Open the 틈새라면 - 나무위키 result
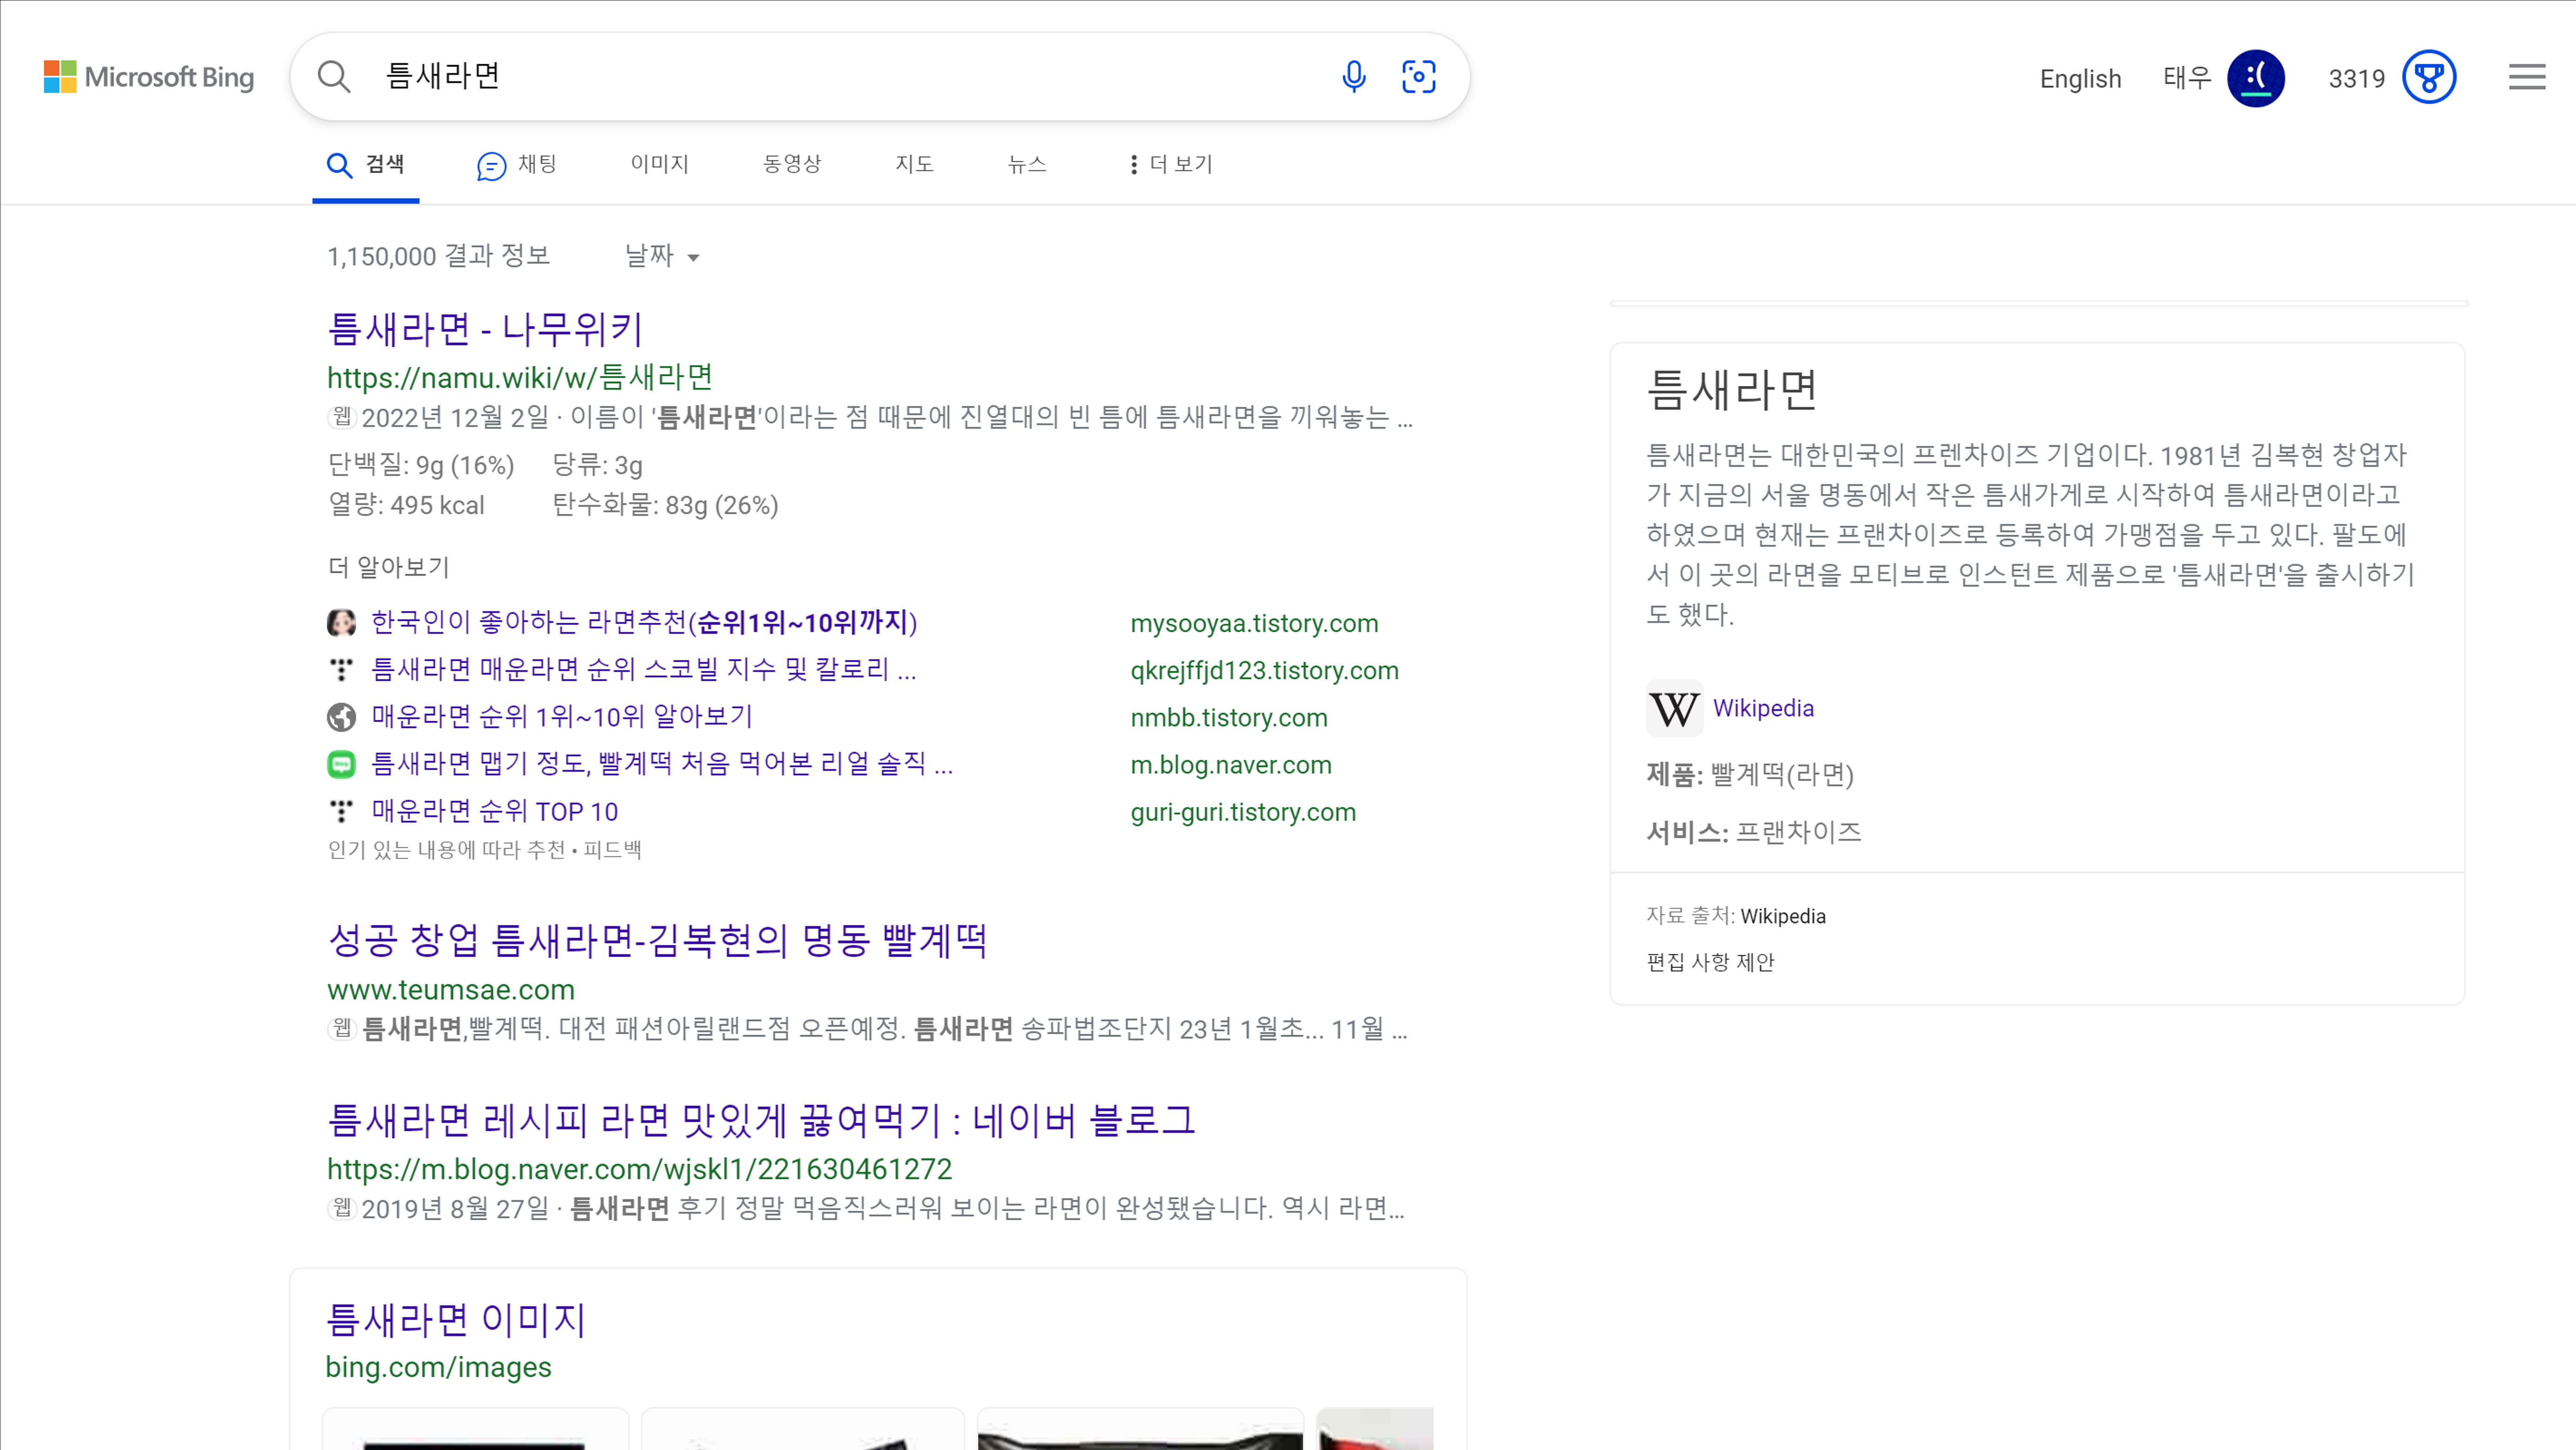 pyautogui.click(x=485, y=328)
